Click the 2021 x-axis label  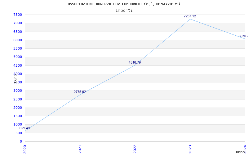click(80, 149)
